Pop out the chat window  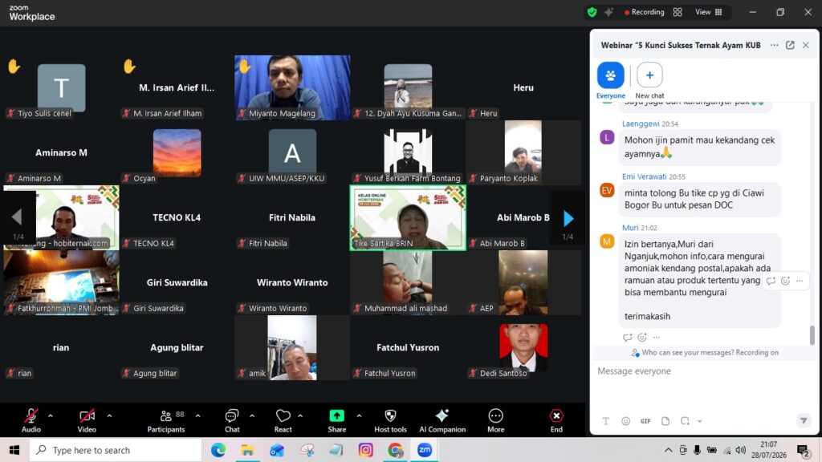click(x=790, y=45)
